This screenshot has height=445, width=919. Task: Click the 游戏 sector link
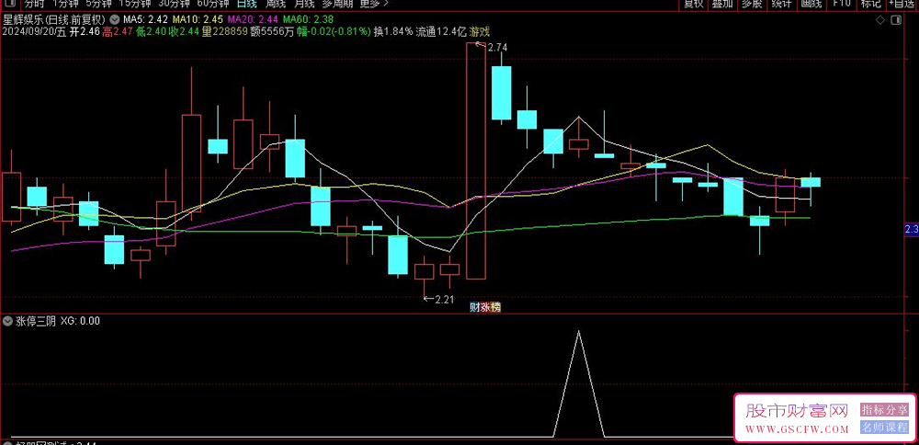480,31
